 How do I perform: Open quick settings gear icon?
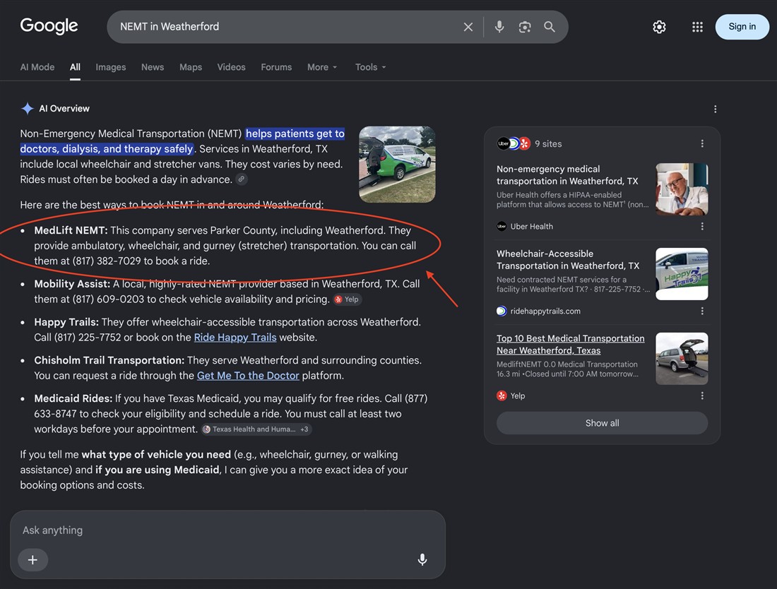659,27
